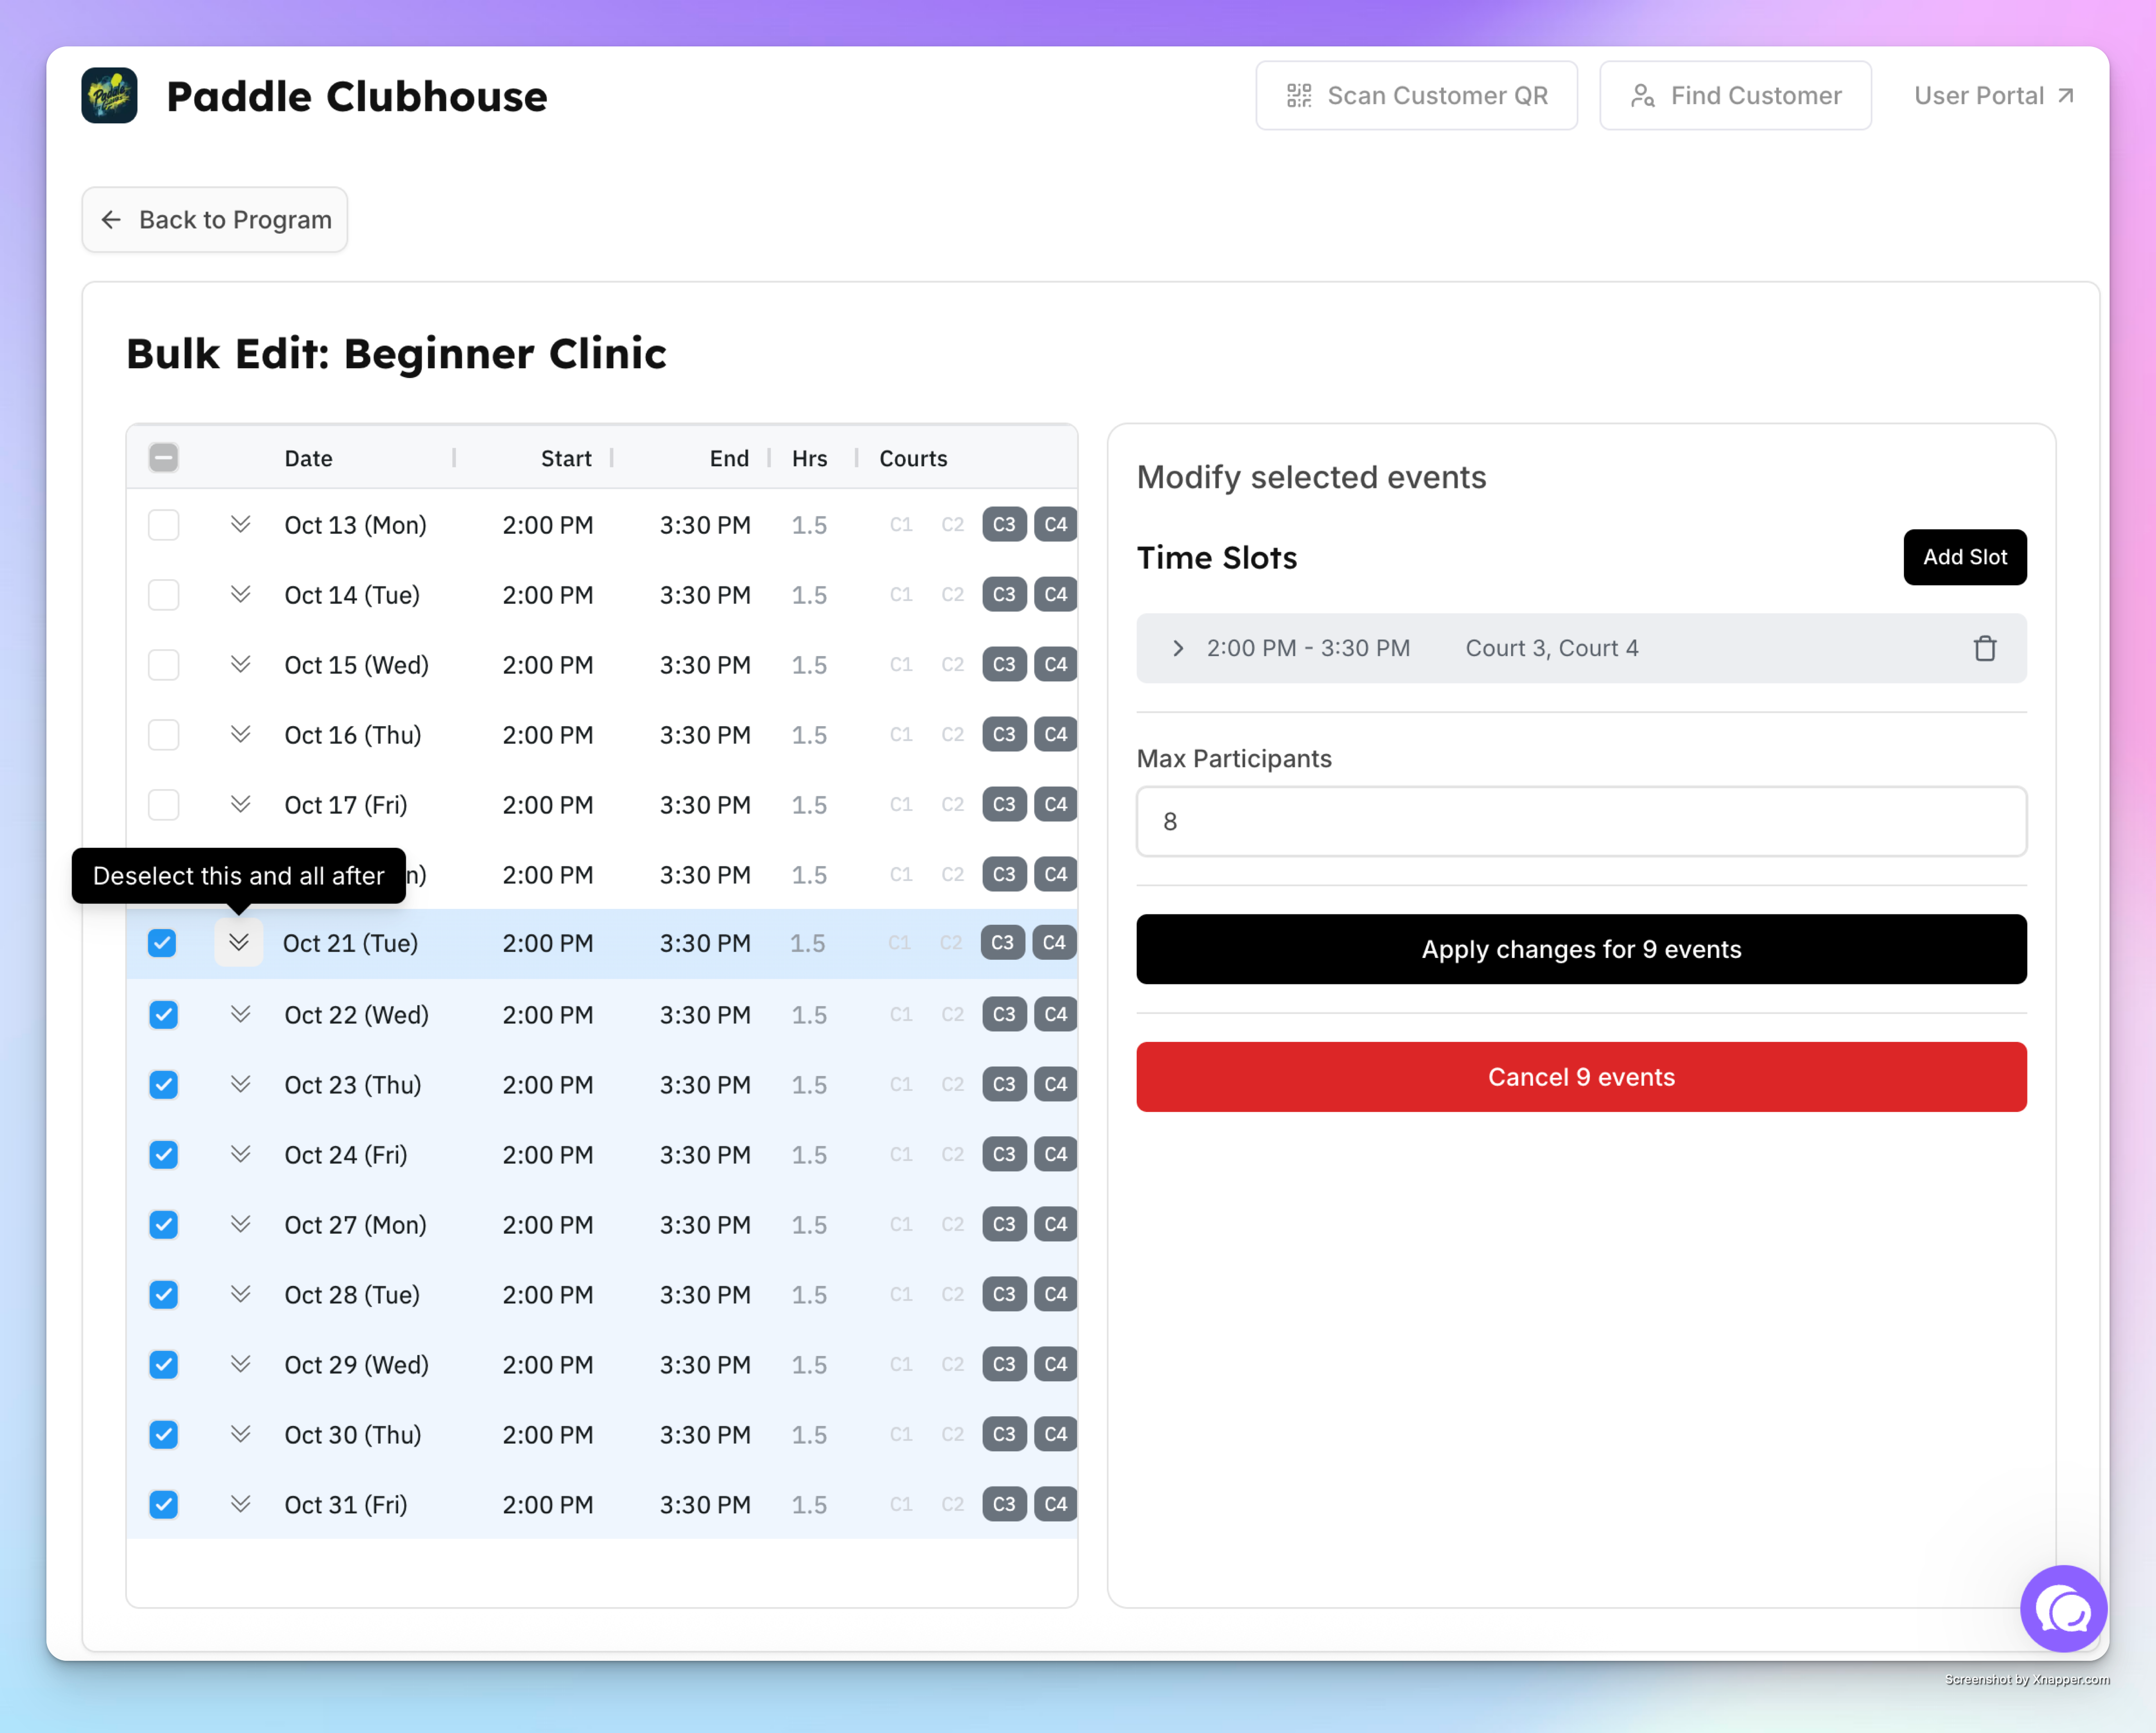Image resolution: width=2156 pixels, height=1733 pixels.
Task: Click the Oct 20 row start time 2:00 PM
Action: point(548,875)
